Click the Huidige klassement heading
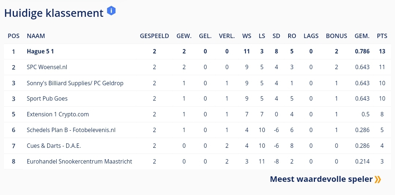The image size is (395, 195). (54, 13)
